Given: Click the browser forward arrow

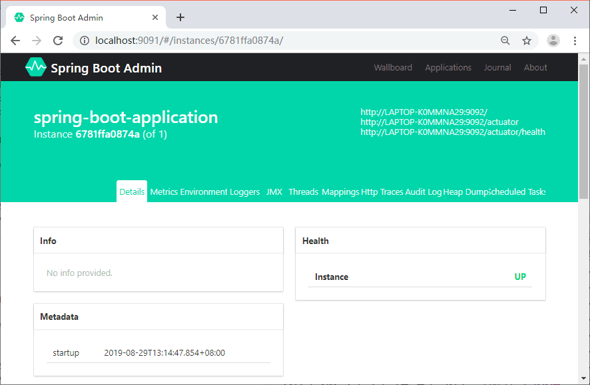Looking at the screenshot, I should [37, 41].
